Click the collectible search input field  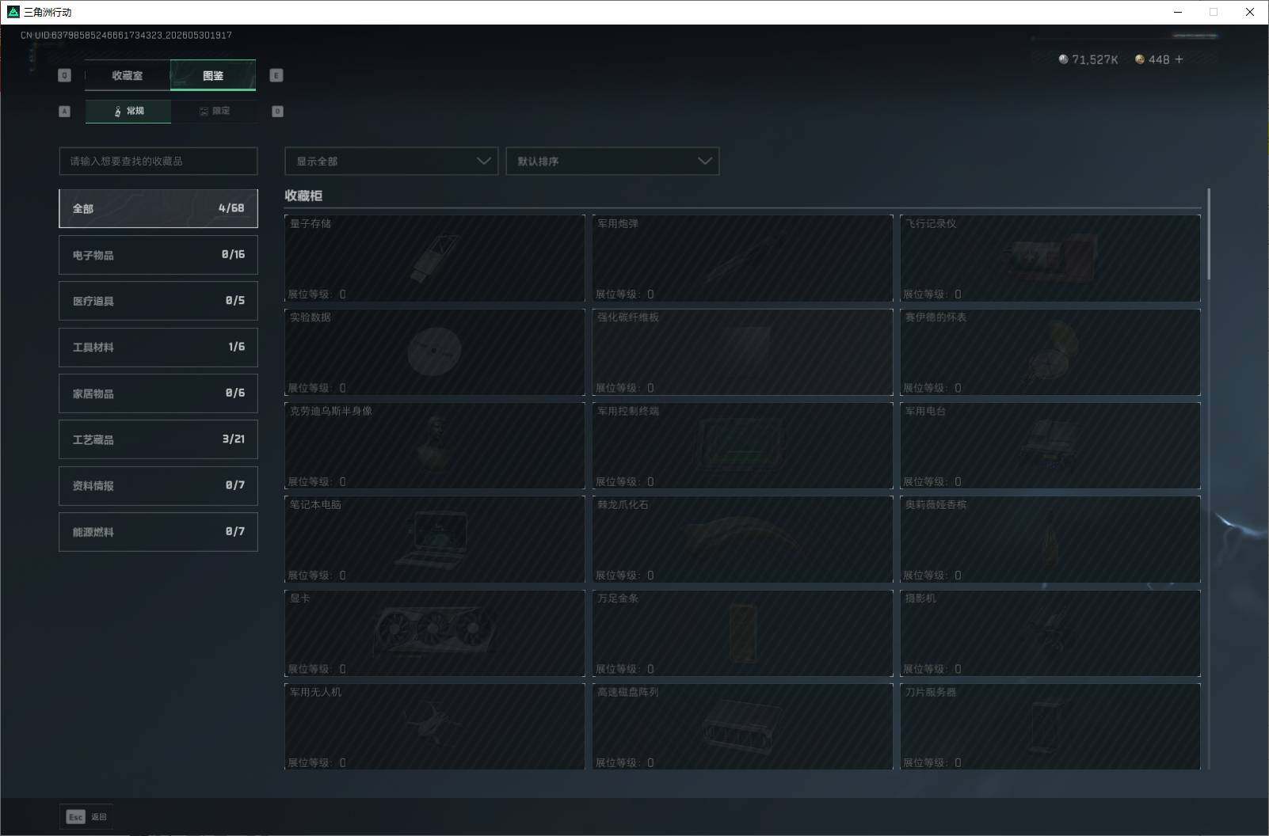(x=158, y=161)
